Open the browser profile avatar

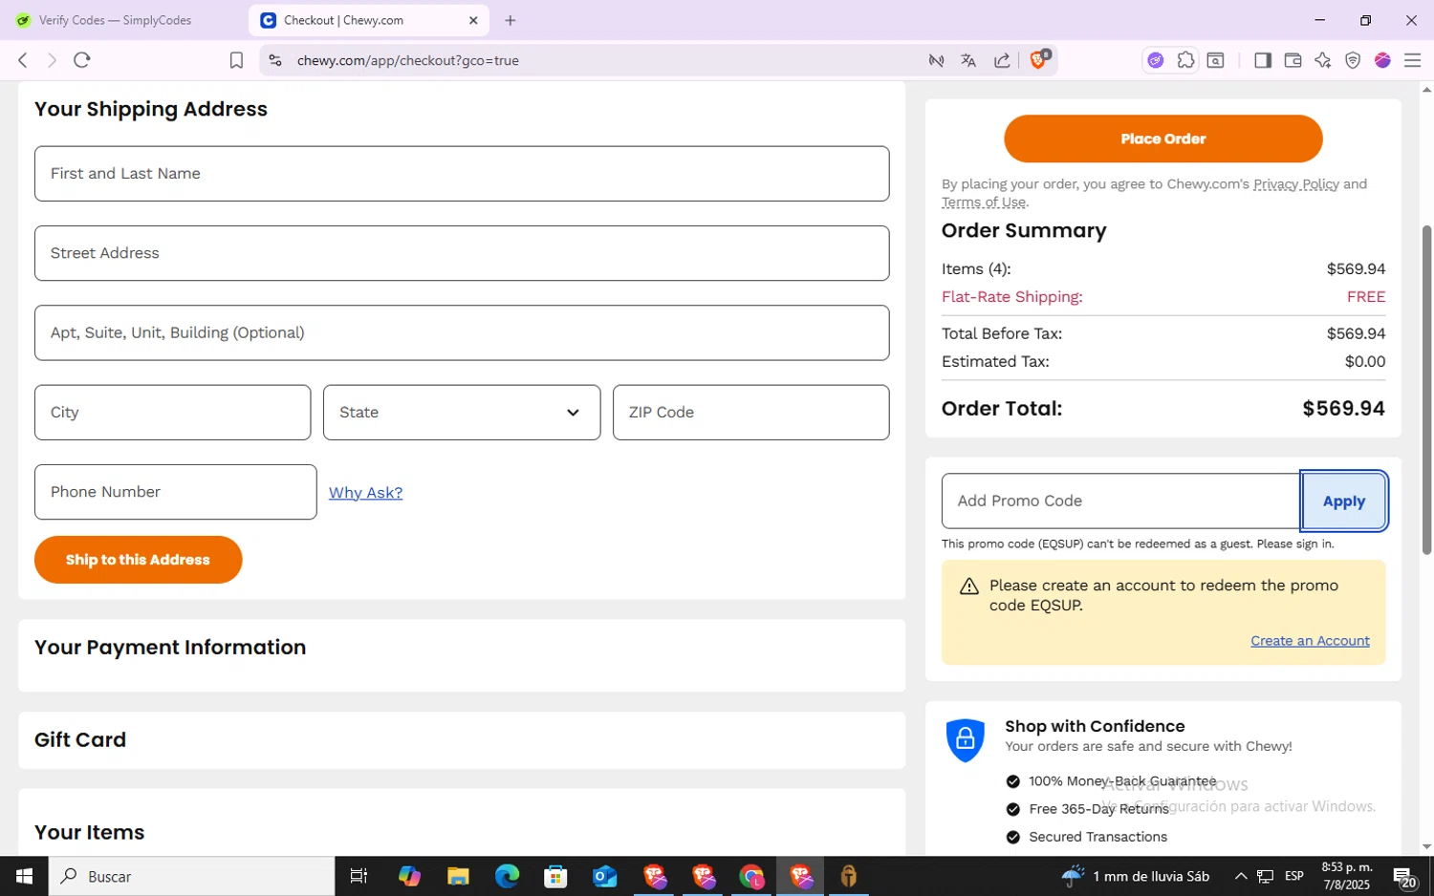tap(1382, 60)
